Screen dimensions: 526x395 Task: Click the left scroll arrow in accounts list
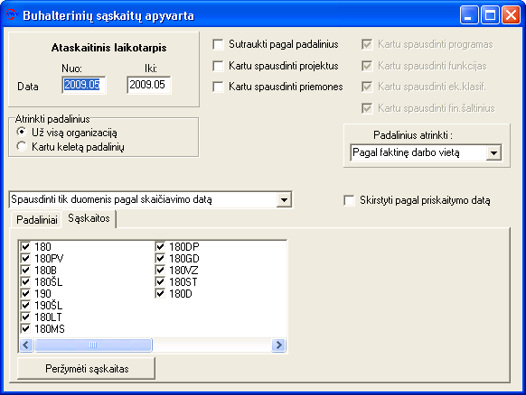click(26, 344)
